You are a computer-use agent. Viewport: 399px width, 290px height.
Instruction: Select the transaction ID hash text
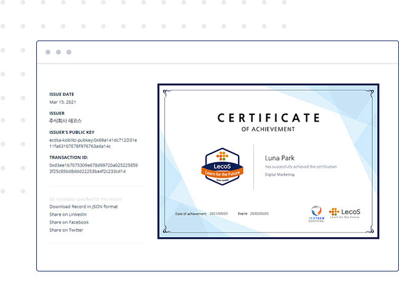tap(93, 168)
